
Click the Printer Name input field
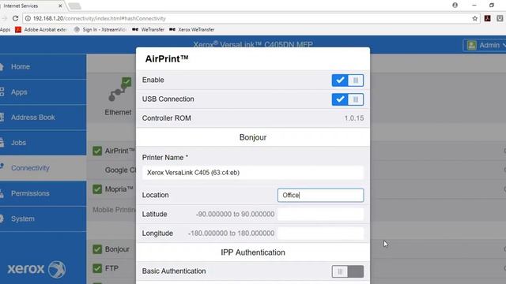[253, 173]
